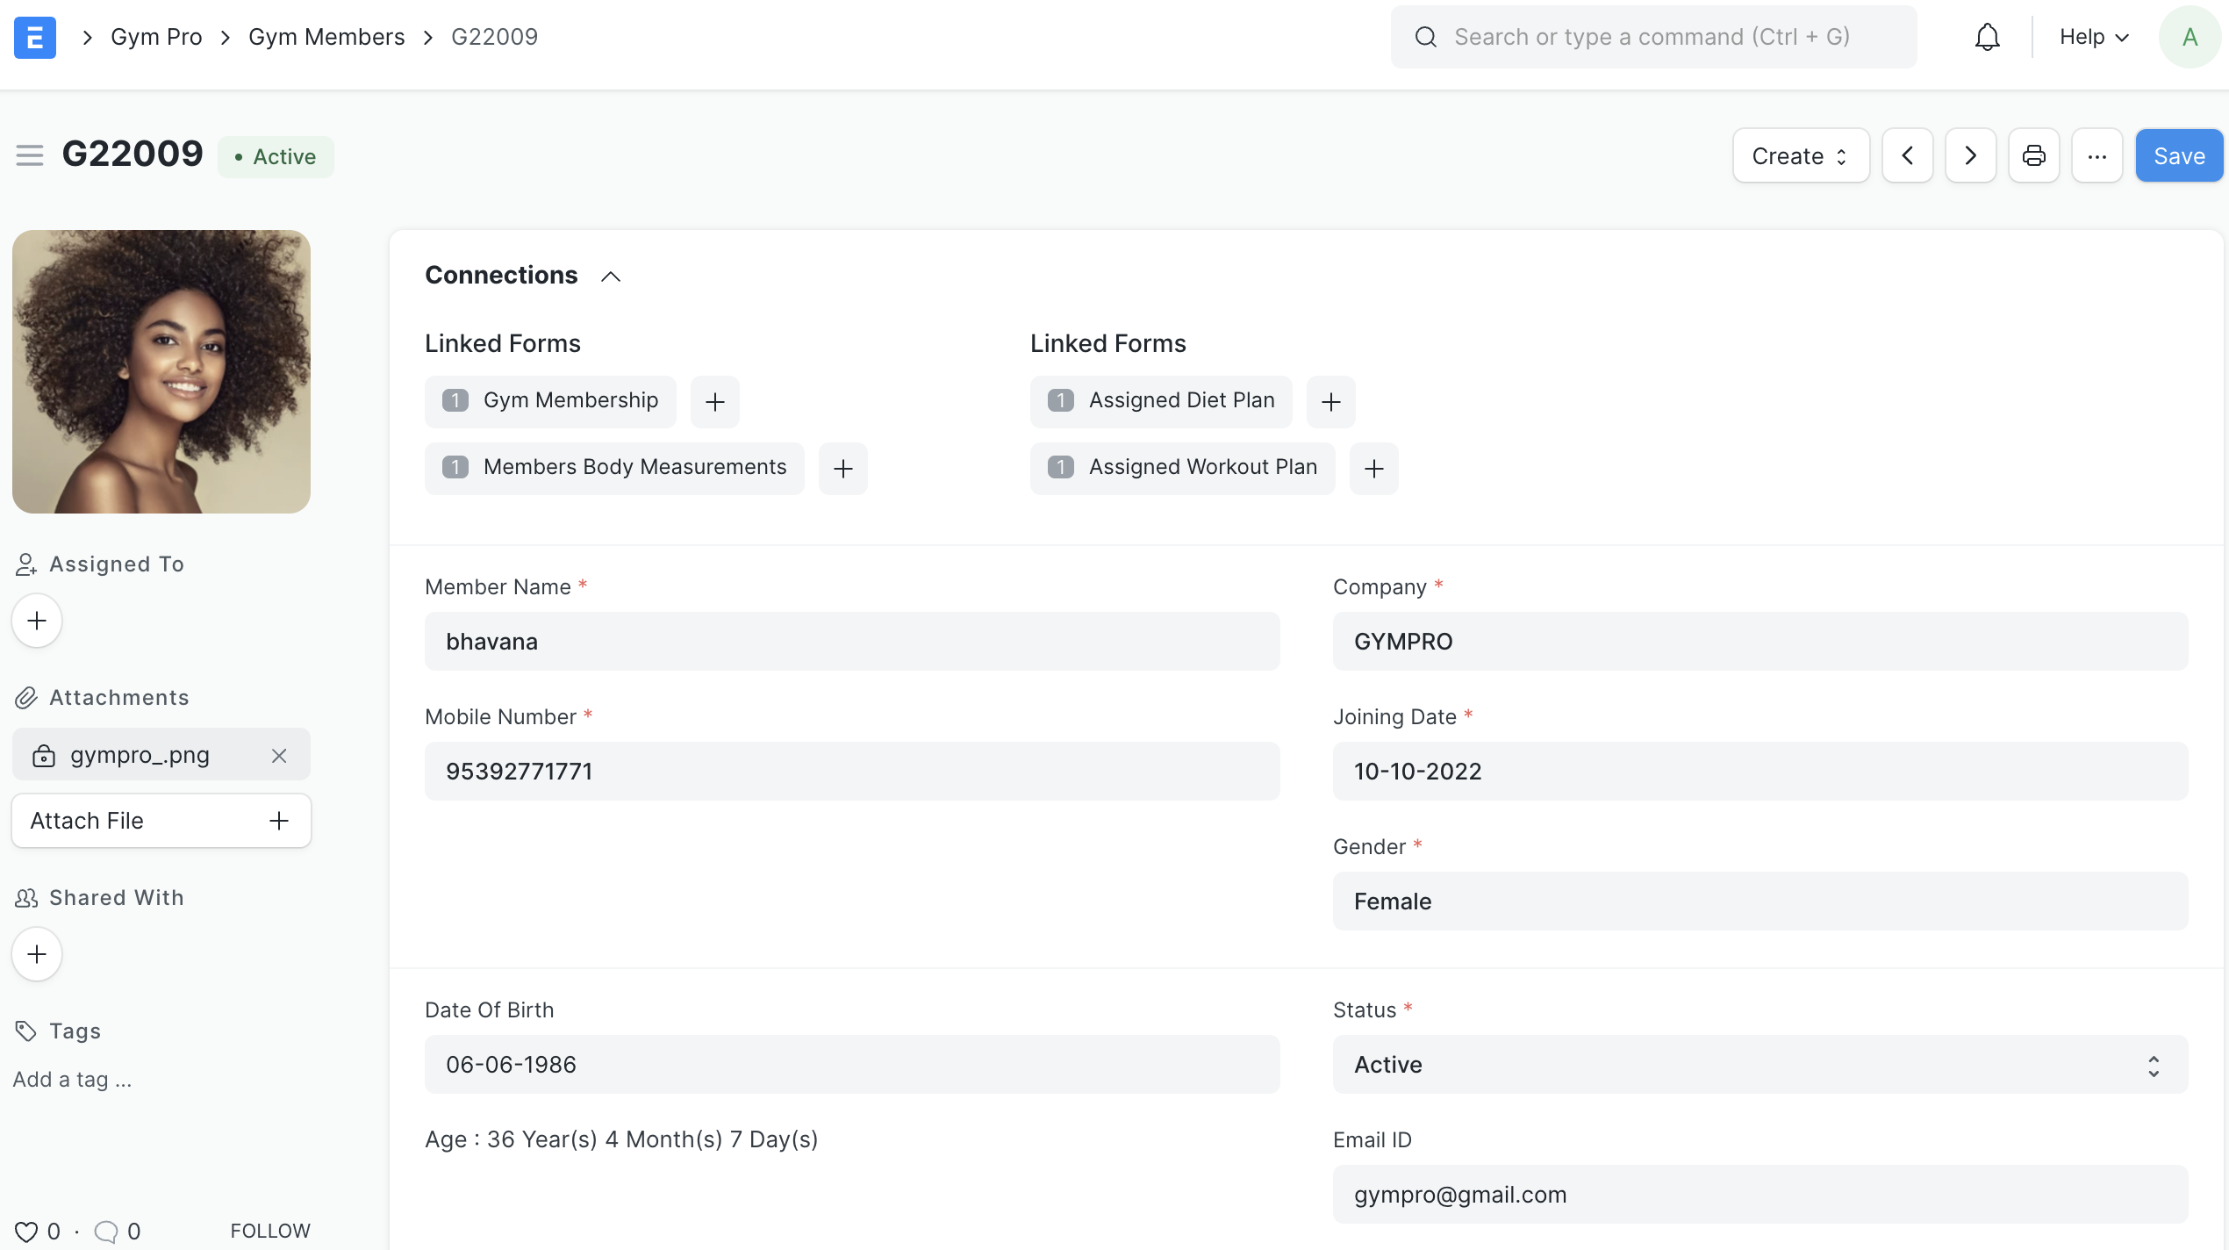Screen dimensions: 2229x1250
Task: Click the Tags sidebar heading
Action: click(75, 1031)
